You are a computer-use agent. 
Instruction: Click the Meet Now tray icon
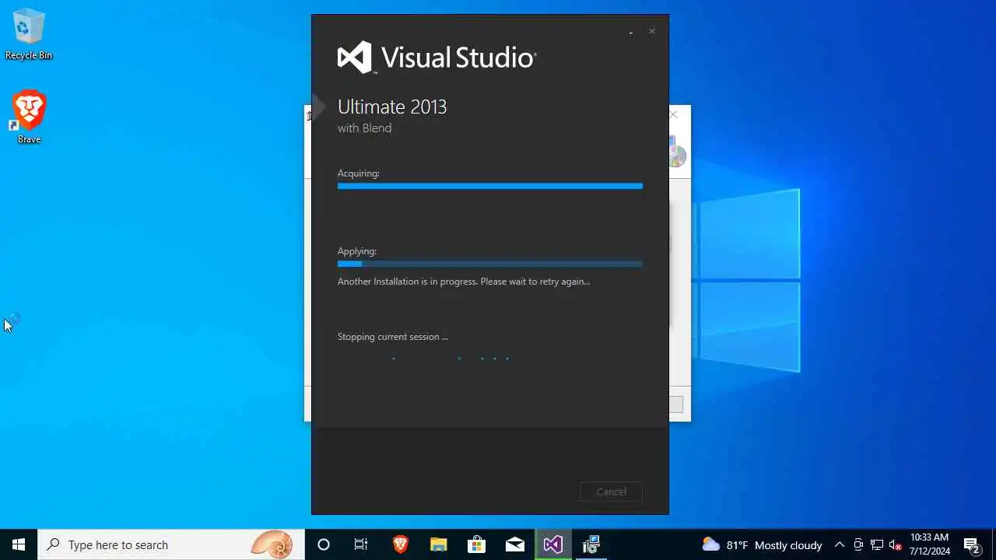[x=858, y=544]
